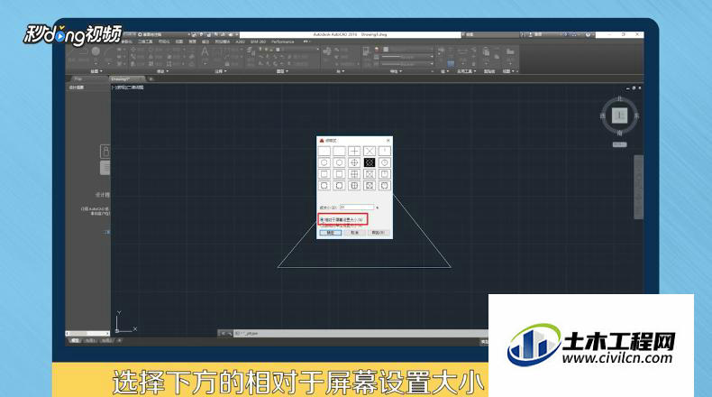Expand the 图层 panel dropdown
712x397 pixels.
click(282, 71)
